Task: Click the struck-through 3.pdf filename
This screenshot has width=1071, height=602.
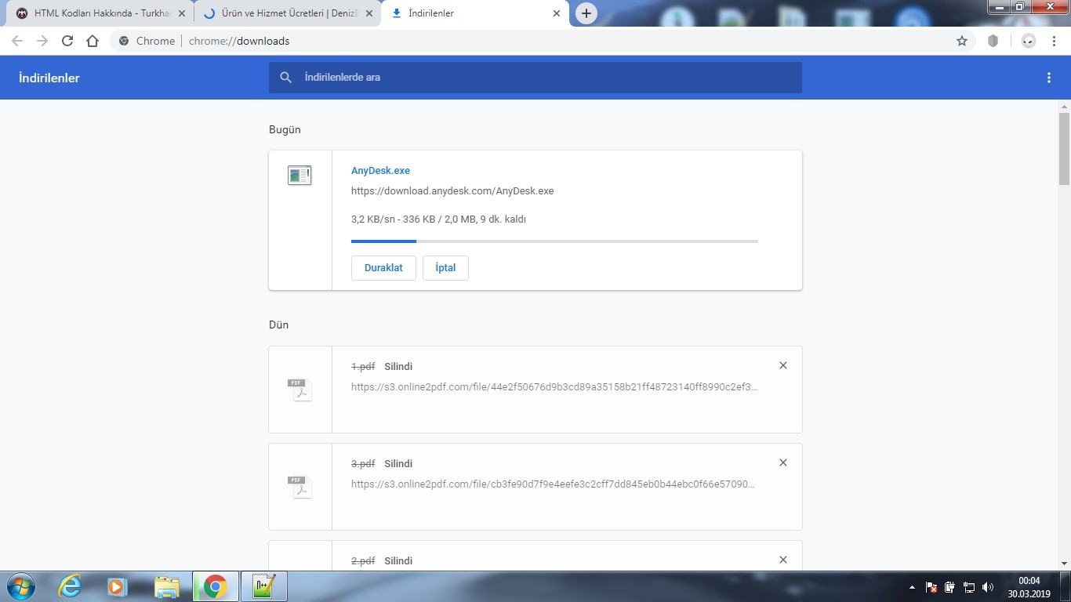Action: pyautogui.click(x=363, y=463)
